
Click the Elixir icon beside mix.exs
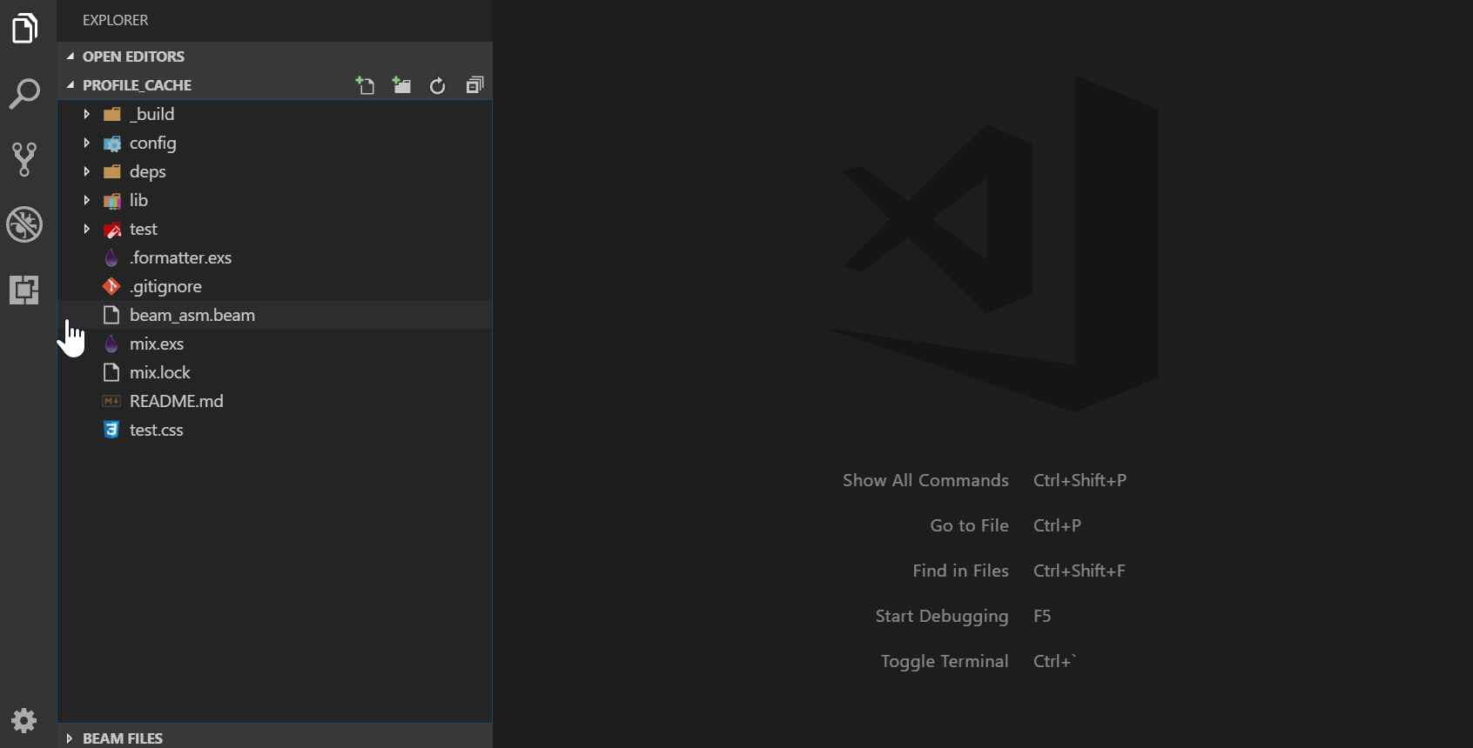coord(111,344)
